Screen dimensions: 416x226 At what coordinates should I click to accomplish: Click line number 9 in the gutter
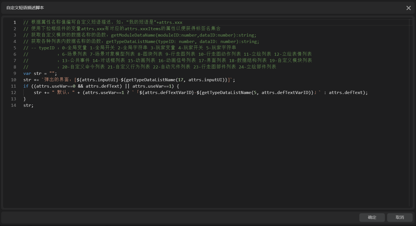(15, 73)
